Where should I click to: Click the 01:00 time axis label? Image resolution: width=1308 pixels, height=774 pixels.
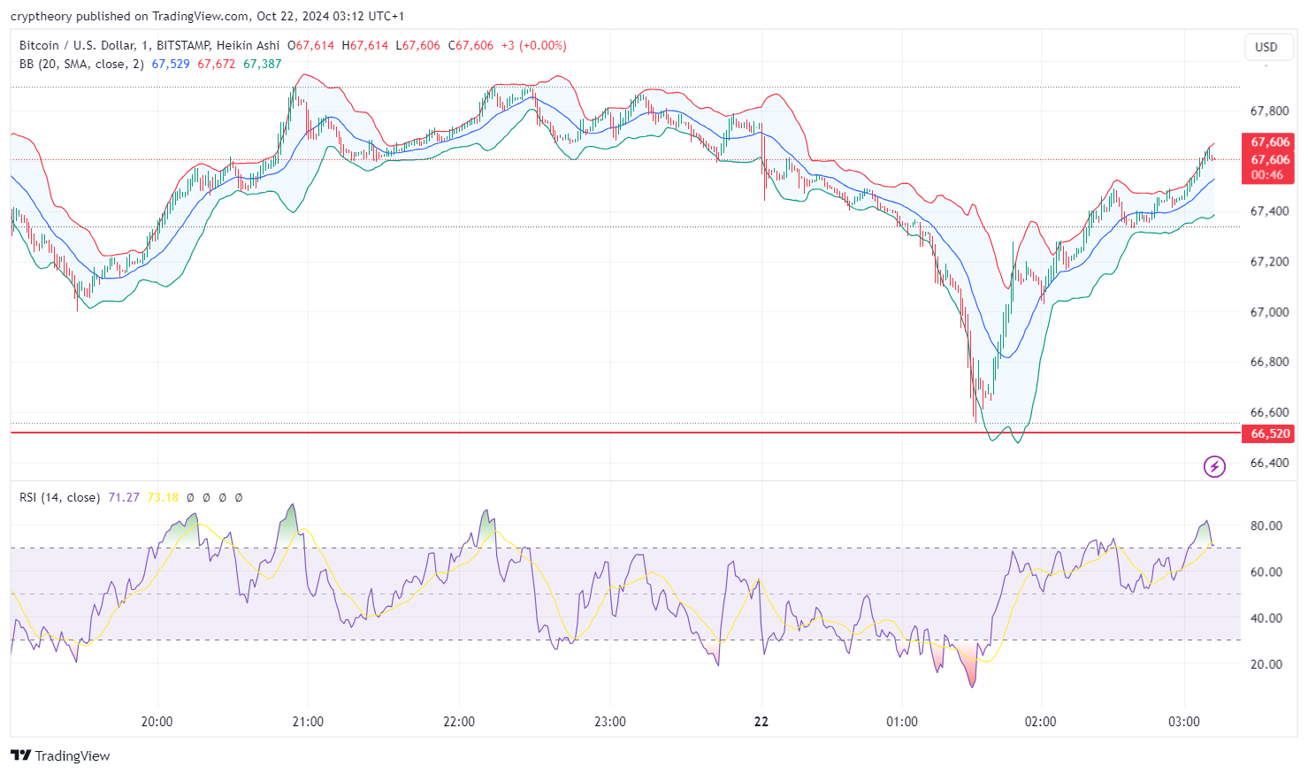[x=902, y=722]
